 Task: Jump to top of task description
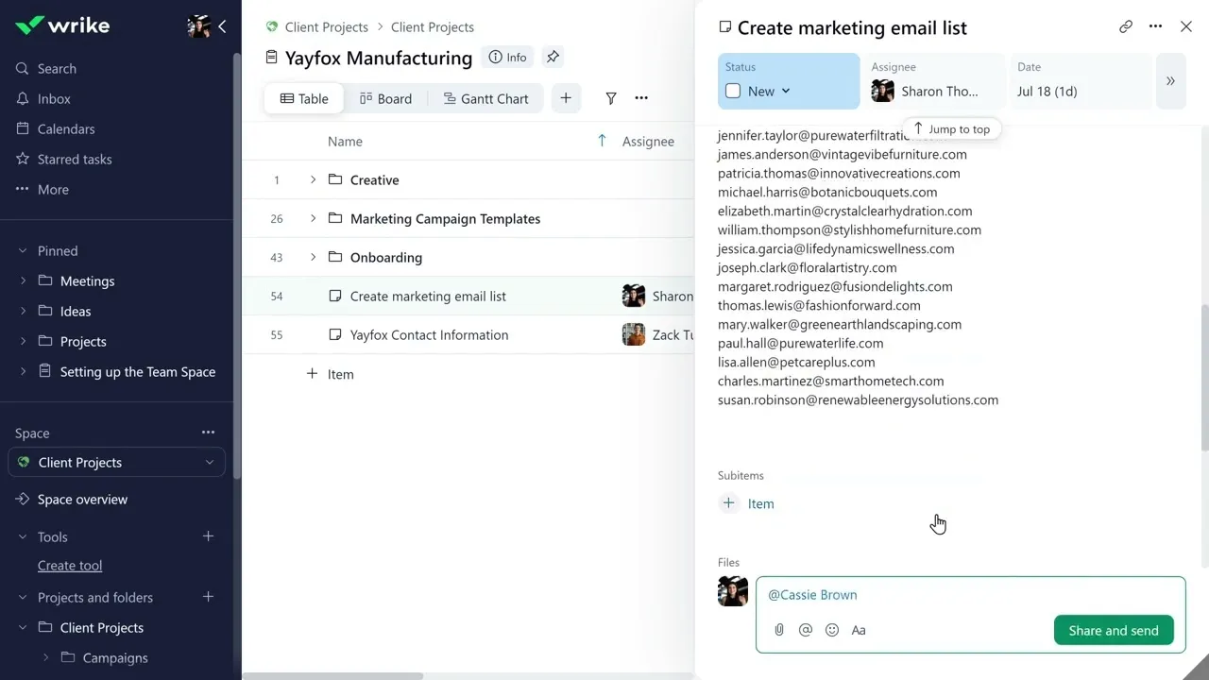click(x=951, y=129)
